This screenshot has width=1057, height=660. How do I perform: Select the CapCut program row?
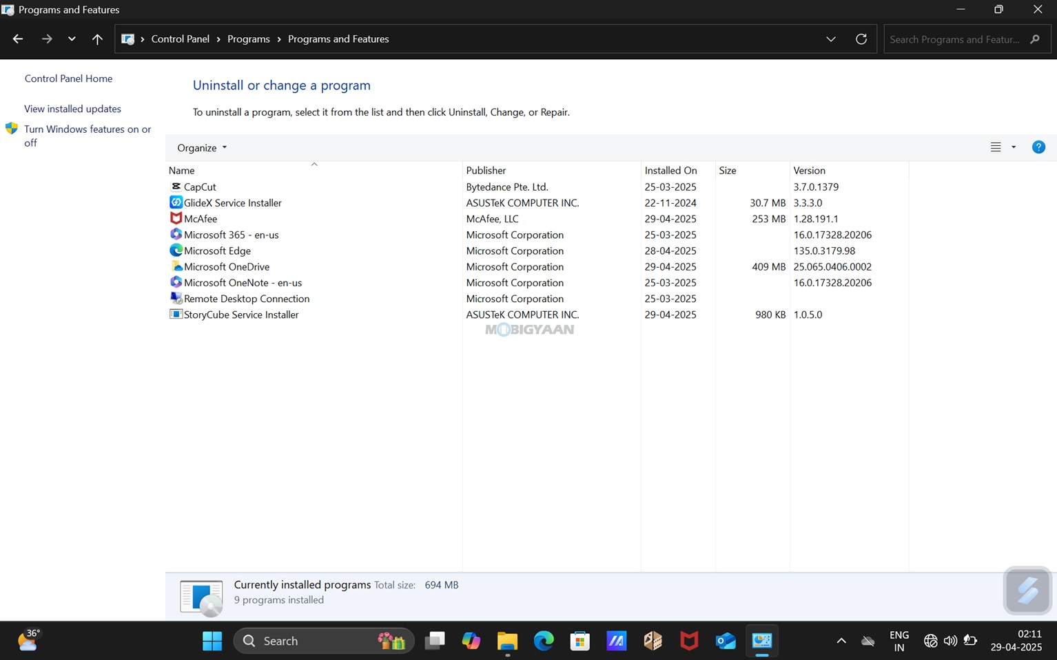tap(537, 187)
